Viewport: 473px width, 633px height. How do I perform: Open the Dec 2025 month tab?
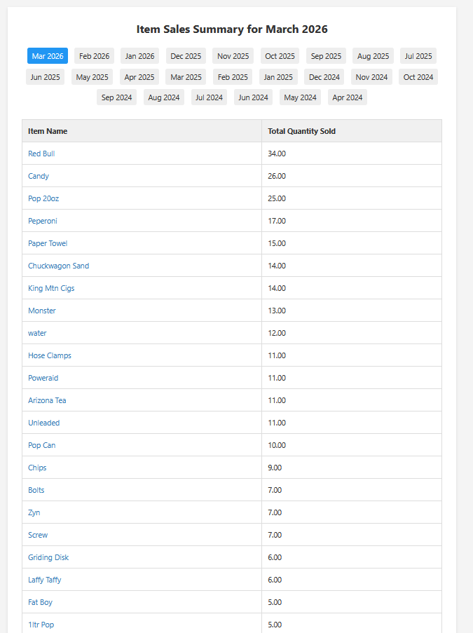pos(186,56)
